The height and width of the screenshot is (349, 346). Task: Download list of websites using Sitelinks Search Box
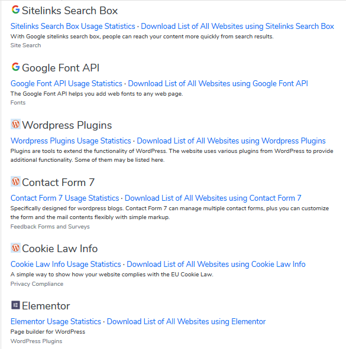[237, 26]
